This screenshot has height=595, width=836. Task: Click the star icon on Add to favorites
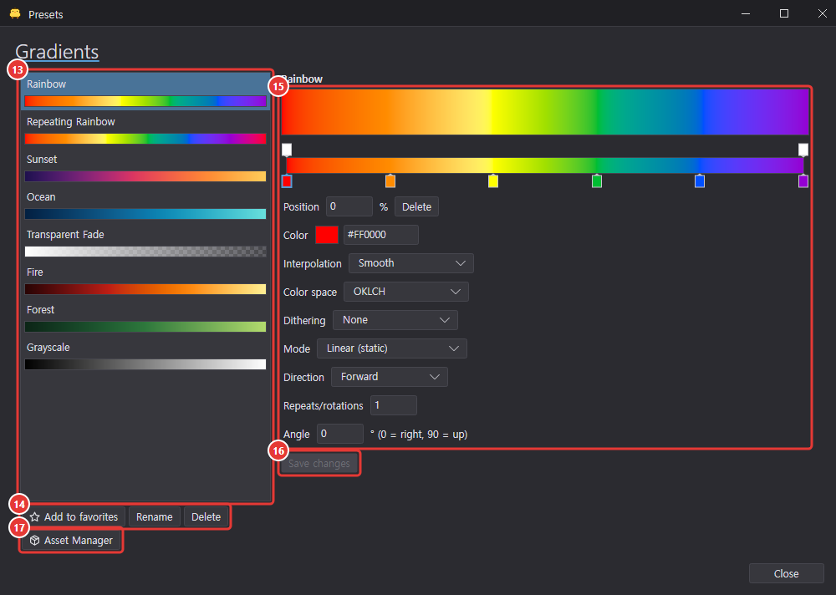click(34, 516)
